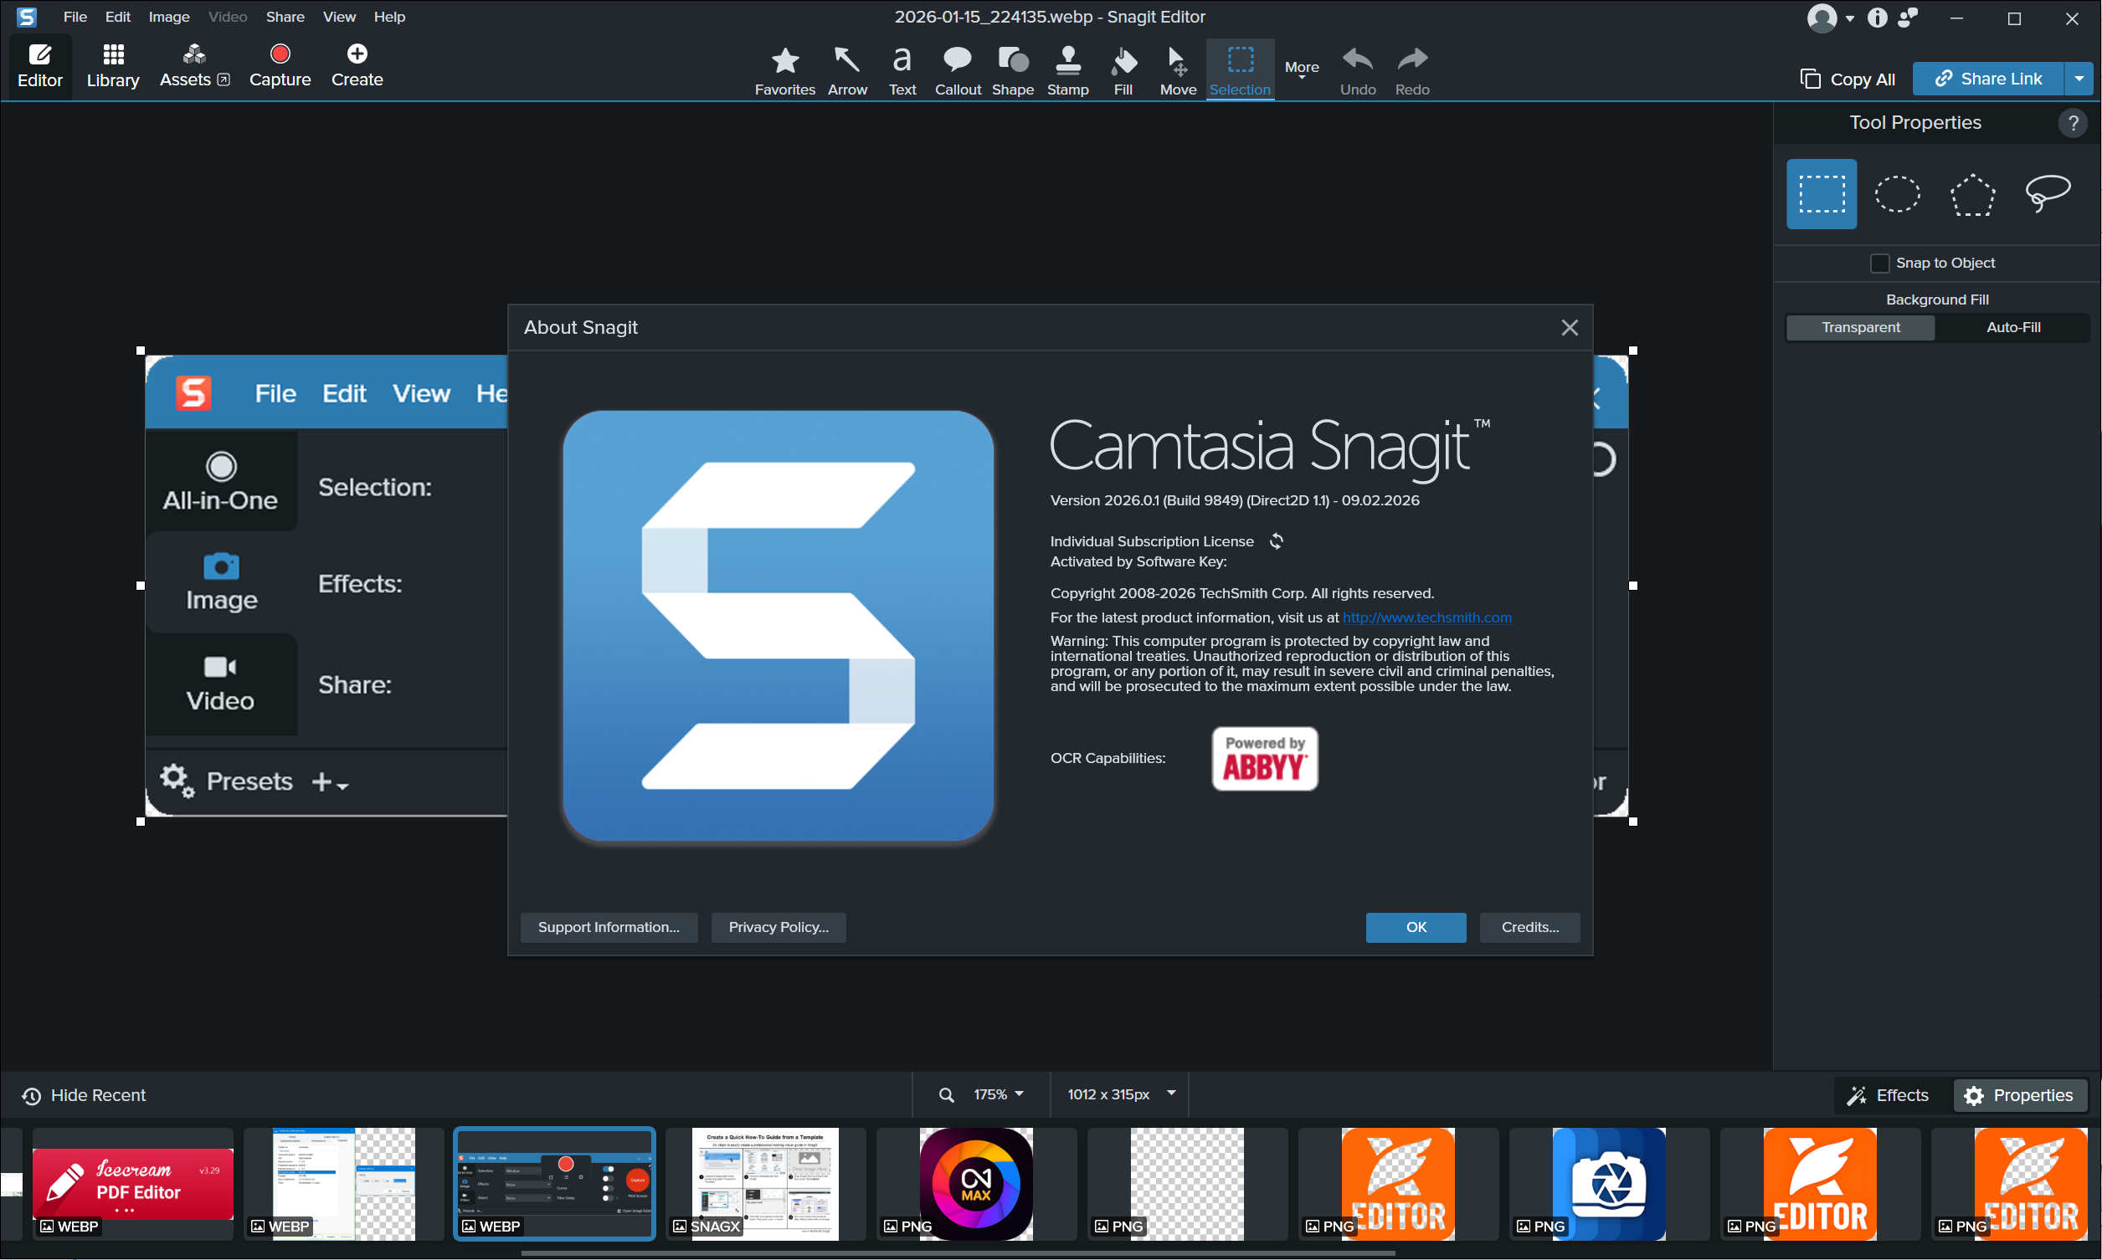The height and width of the screenshot is (1260, 2102).
Task: Pick the Polygon selection shape
Action: click(x=1971, y=193)
